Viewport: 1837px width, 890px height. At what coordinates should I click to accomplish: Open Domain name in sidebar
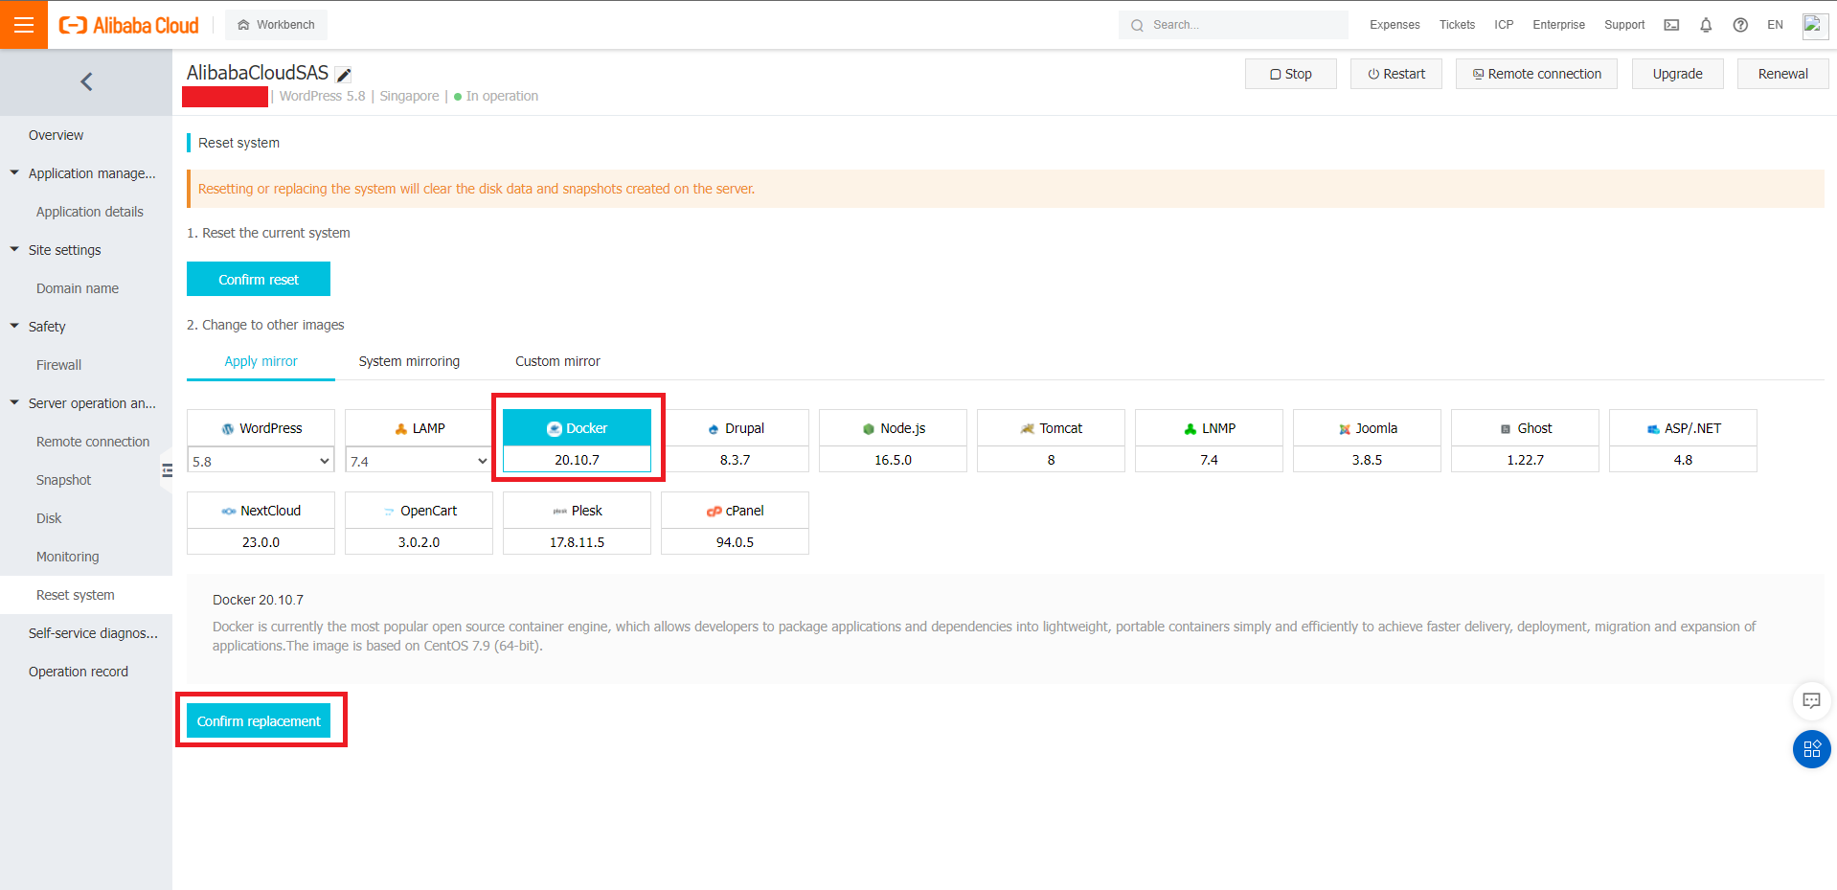pyautogui.click(x=86, y=288)
